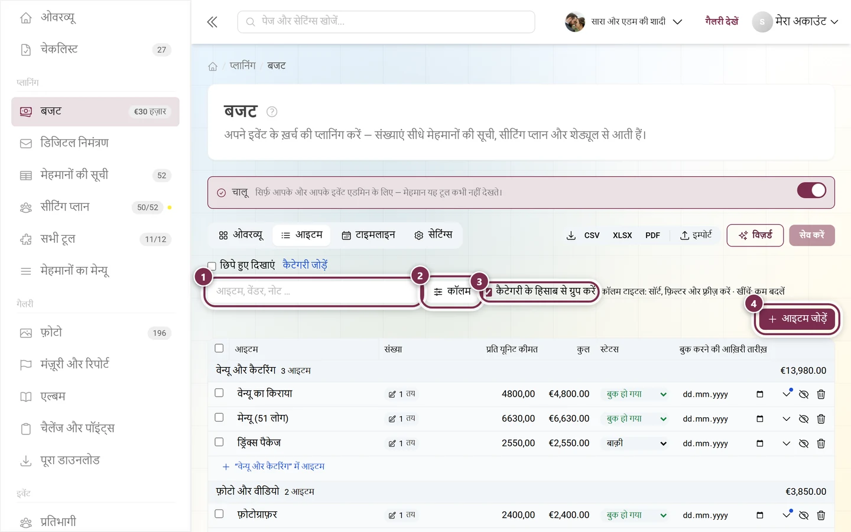Expand the ड्रिंक्स पैकेज row details

pos(787,443)
